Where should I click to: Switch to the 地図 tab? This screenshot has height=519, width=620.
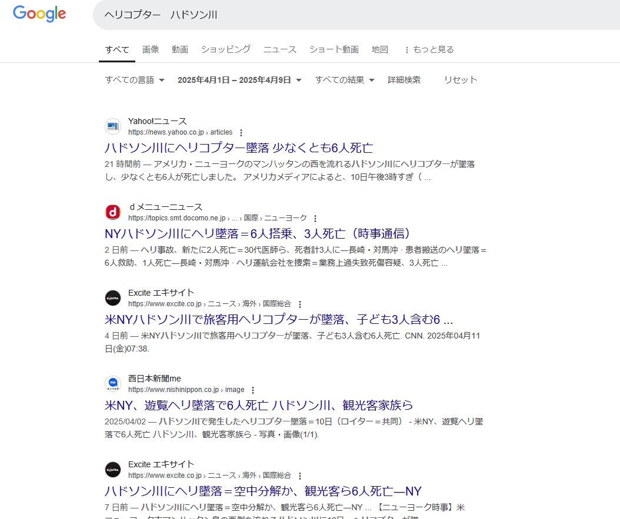coord(380,49)
